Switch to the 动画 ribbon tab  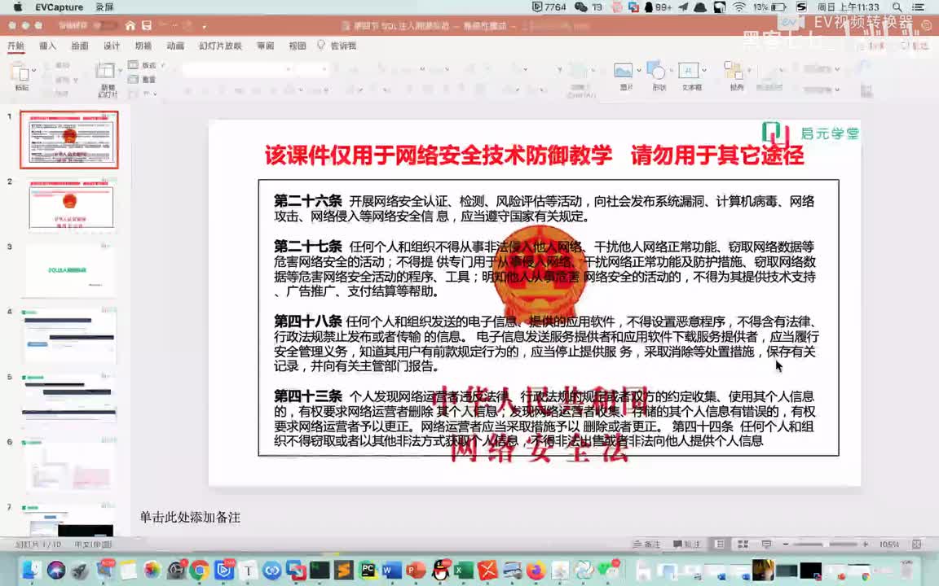(175, 46)
